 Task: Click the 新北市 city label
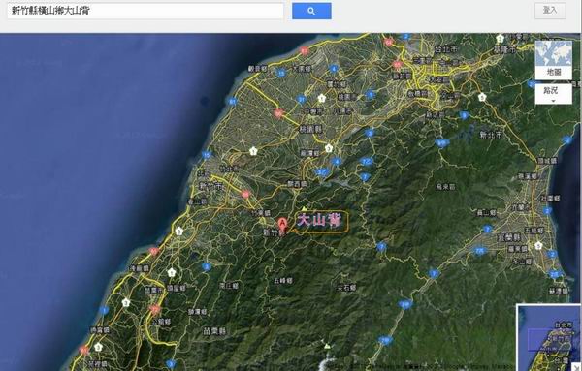pos(491,135)
